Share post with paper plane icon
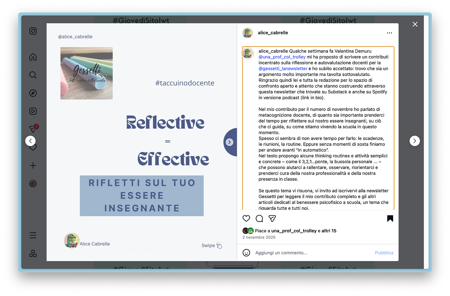 pyautogui.click(x=272, y=218)
